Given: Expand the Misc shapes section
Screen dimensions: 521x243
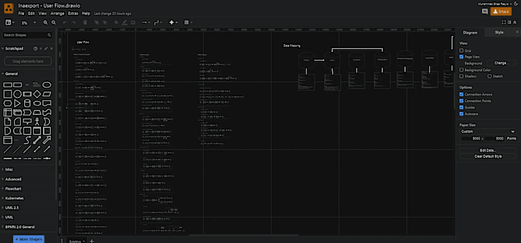Looking at the screenshot, I should click(9, 170).
